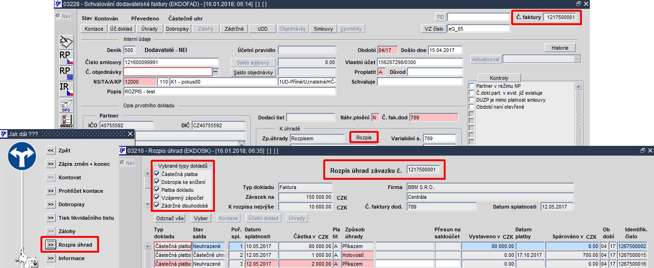The image size is (654, 268).
Task: Restore the Rozpis úhrad window
Action: pyautogui.click(x=643, y=150)
